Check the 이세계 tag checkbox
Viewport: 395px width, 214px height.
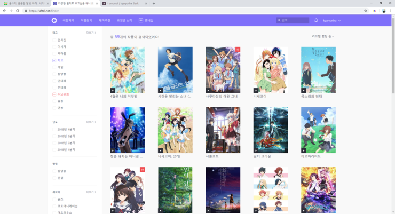pyautogui.click(x=54, y=47)
